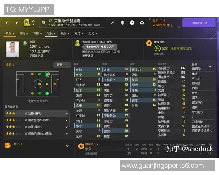
Task: Expand the 内收型边锋 (策应) role row
Action: pyautogui.click(x=66, y=120)
